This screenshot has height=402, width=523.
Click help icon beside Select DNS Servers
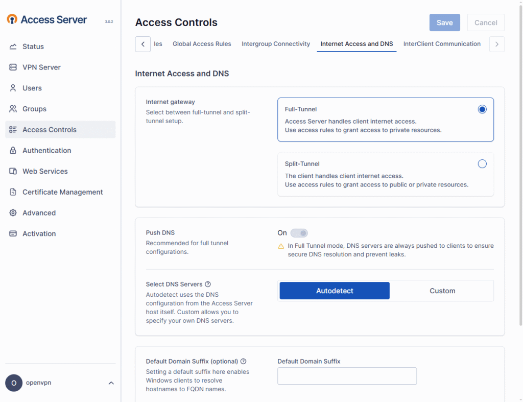(208, 285)
